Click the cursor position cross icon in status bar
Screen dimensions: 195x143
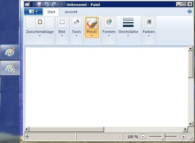(27, 137)
